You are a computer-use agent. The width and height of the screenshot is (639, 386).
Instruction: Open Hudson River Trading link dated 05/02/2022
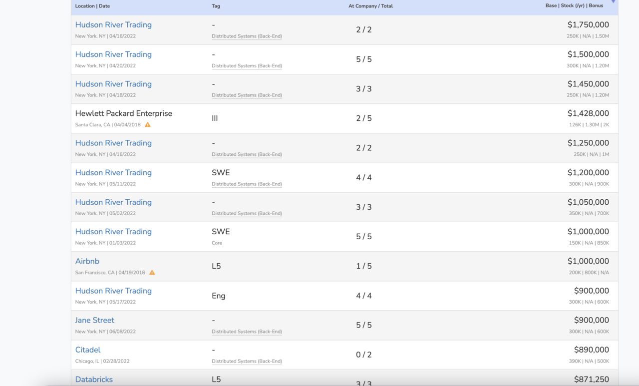[113, 202]
